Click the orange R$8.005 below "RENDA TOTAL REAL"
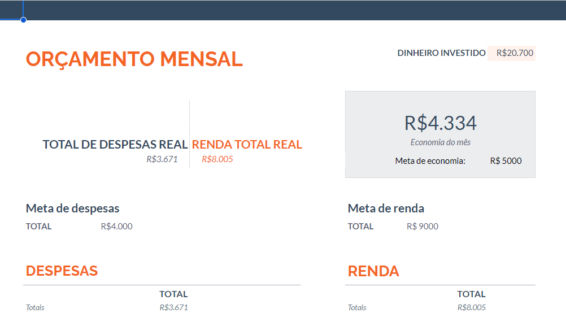This screenshot has width=566, height=313. tap(217, 159)
